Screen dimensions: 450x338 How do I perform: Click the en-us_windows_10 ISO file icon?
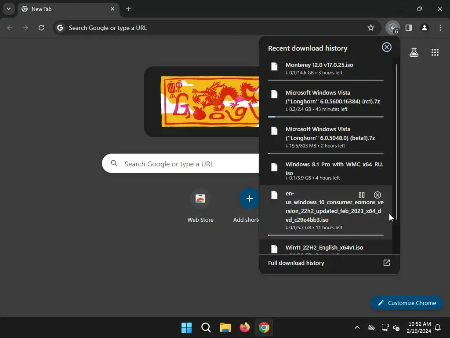(274, 195)
